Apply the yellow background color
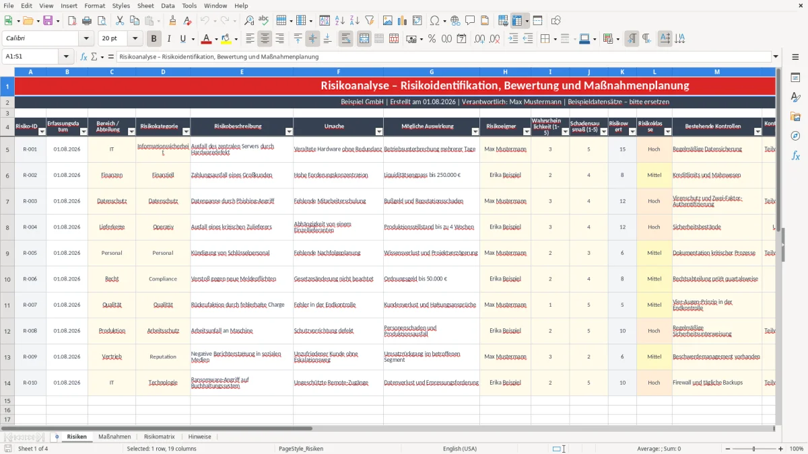The height and width of the screenshot is (454, 808). click(x=226, y=39)
